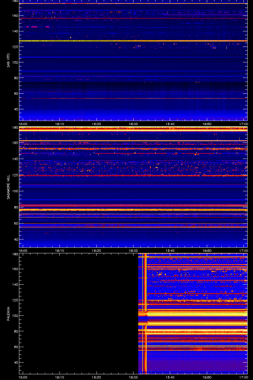Click the 160 frequency tick of San Vito
Screen dimensions: 253x380
point(15,16)
